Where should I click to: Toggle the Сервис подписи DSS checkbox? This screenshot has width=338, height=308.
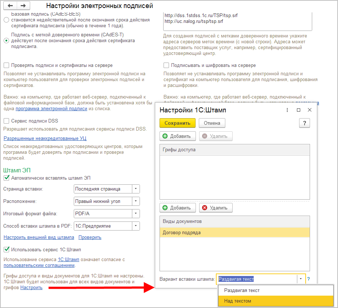(x=7, y=121)
